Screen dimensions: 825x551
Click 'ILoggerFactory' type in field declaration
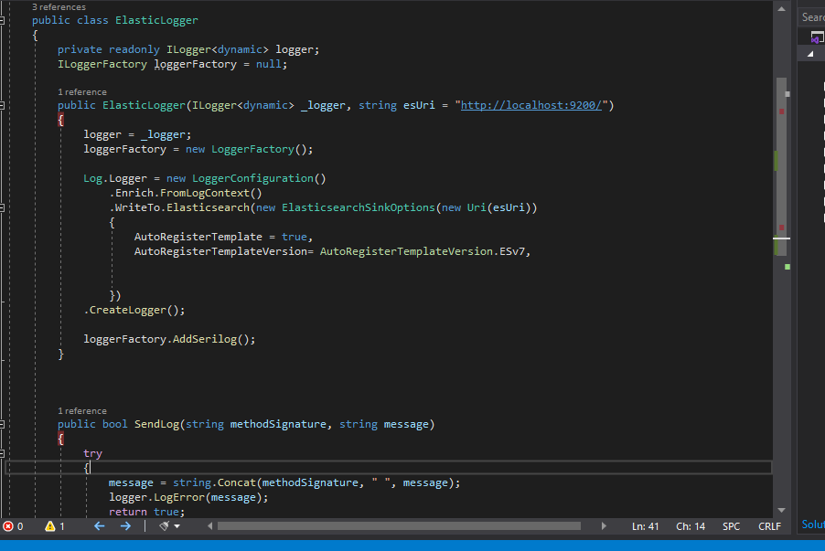pyautogui.click(x=102, y=64)
